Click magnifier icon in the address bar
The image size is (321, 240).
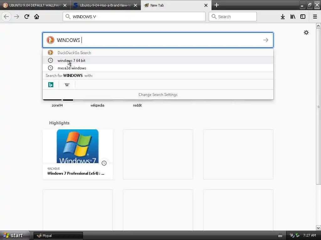[68, 17]
